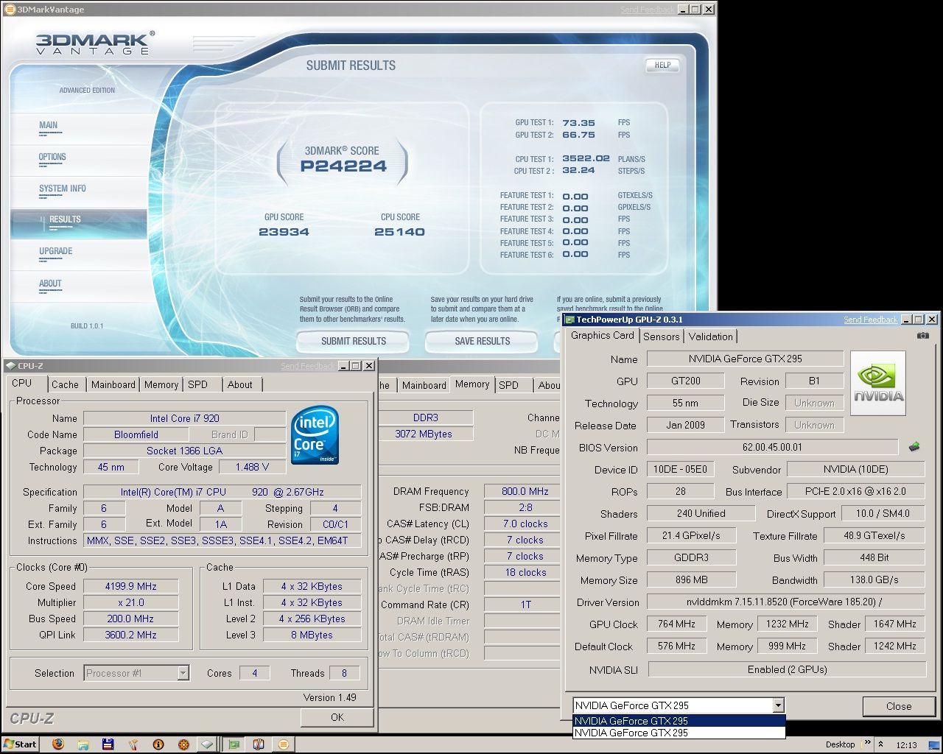
Task: Close GPU-Z with the Close button
Action: (x=898, y=706)
